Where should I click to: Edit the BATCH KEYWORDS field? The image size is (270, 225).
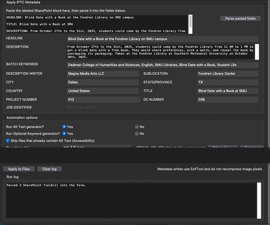[163, 65]
